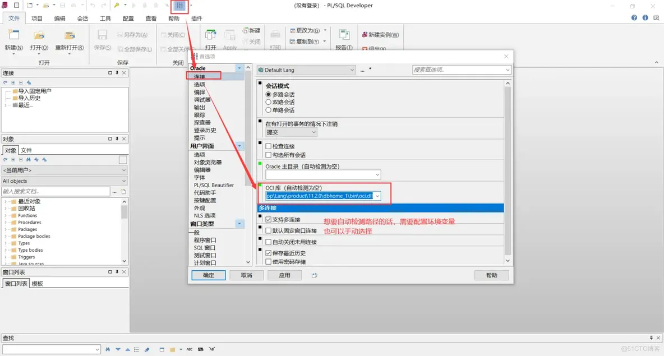Toggle the 支持多连接 checkbox
This screenshot has height=356, width=664.
point(269,219)
